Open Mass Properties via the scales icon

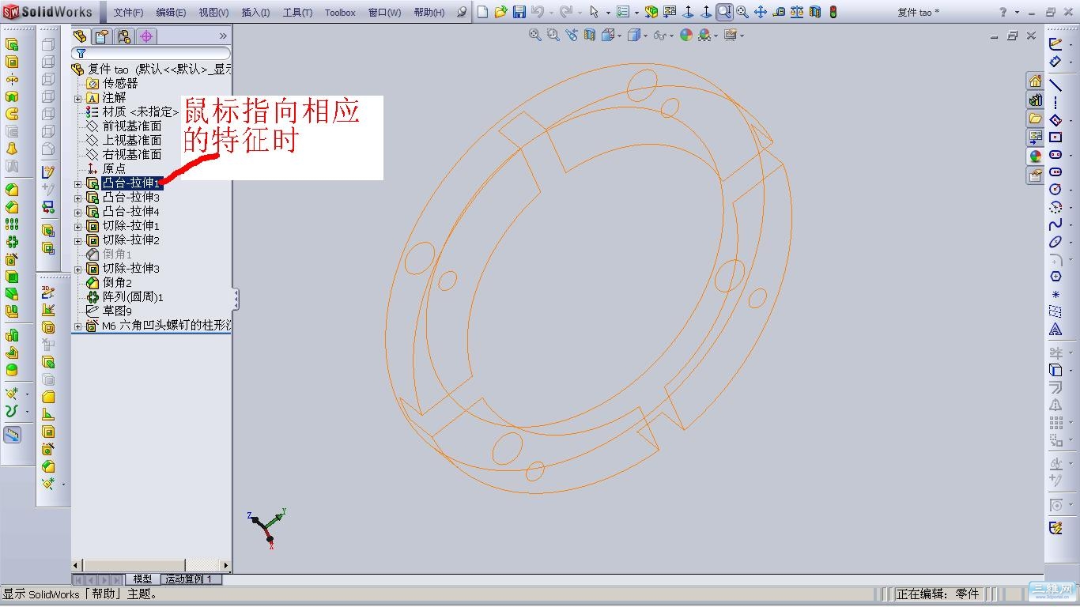pyautogui.click(x=797, y=12)
